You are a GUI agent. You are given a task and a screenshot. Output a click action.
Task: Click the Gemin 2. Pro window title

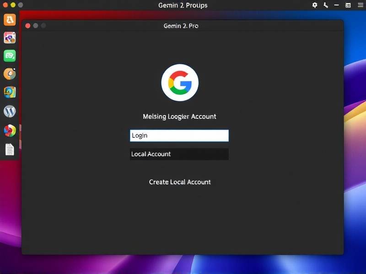pos(181,26)
